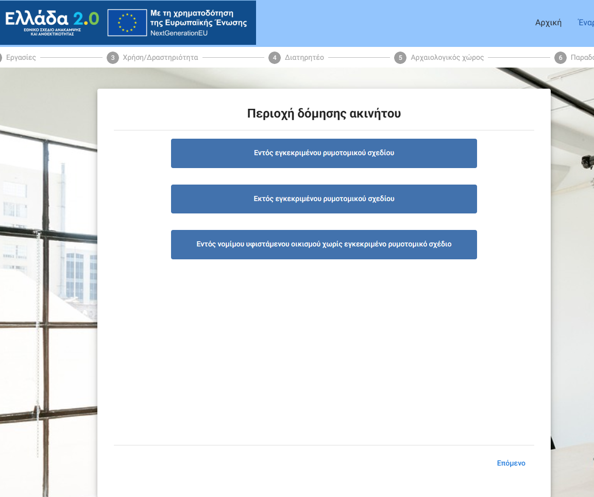Select the Διατηρητέο step label
Viewport: 594px width, 497px height.
[x=304, y=58]
